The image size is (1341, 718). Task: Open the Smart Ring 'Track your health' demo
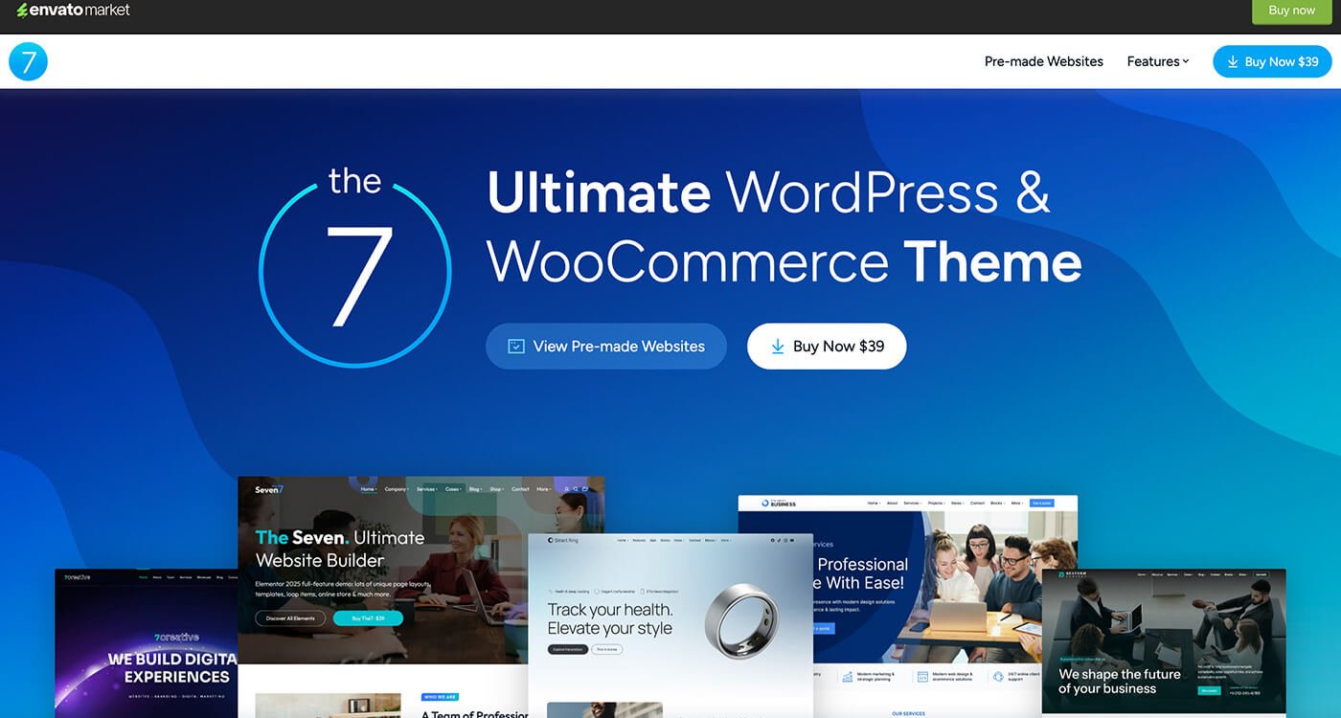[670, 622]
